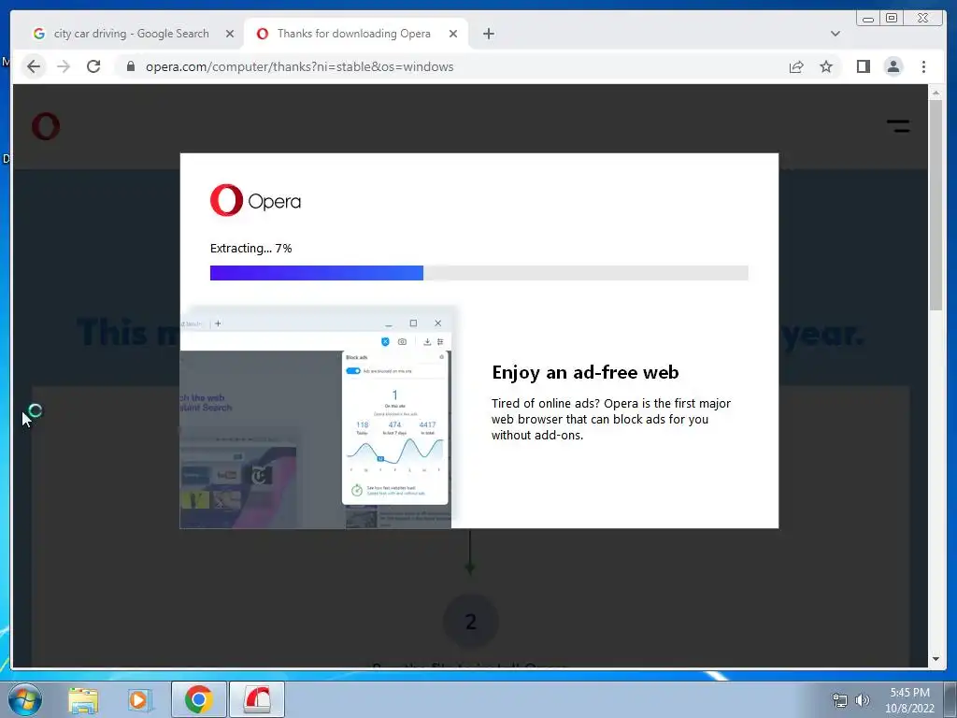Expand the tab search dropdown arrow

[x=836, y=34]
